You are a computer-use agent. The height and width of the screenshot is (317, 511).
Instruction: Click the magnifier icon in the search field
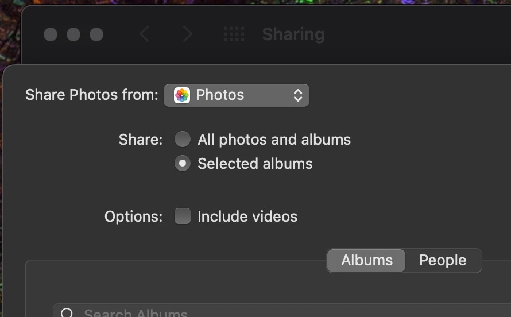(67, 313)
